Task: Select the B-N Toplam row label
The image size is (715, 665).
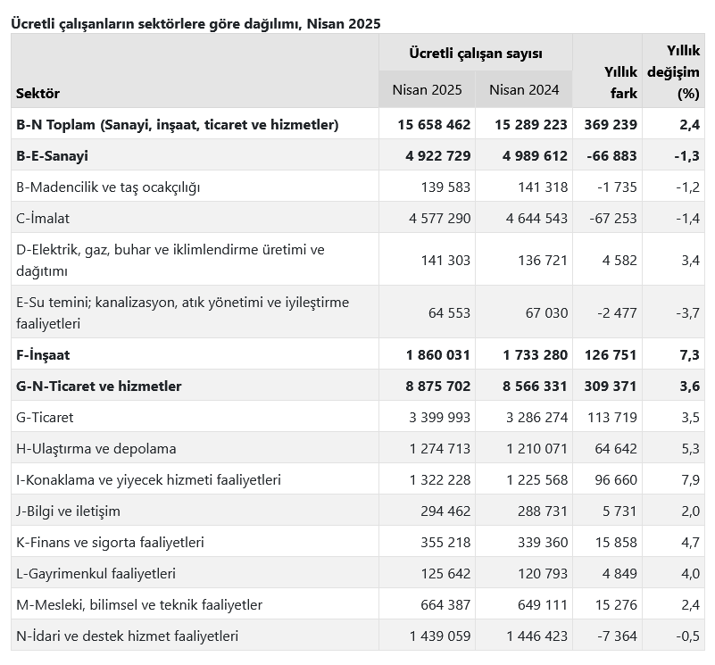Action: pos(178,124)
